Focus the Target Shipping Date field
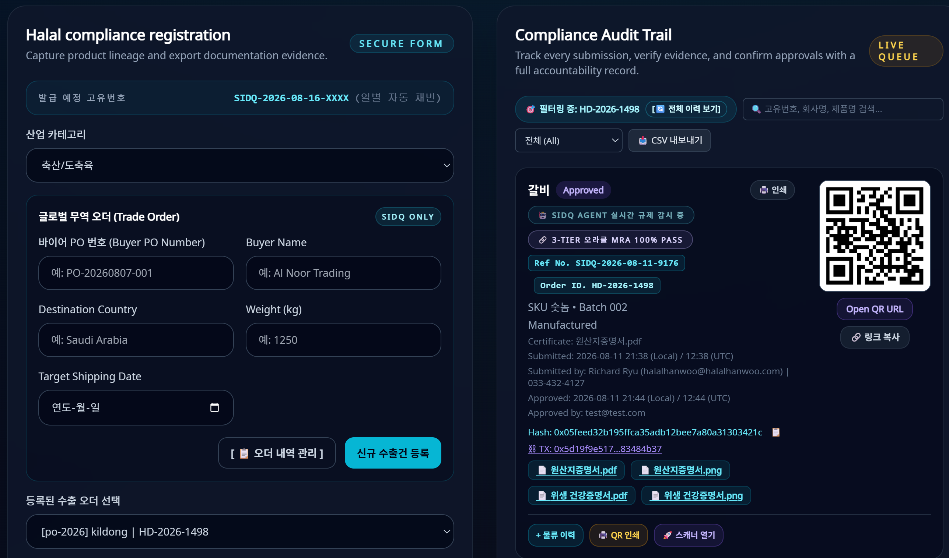 click(x=136, y=407)
